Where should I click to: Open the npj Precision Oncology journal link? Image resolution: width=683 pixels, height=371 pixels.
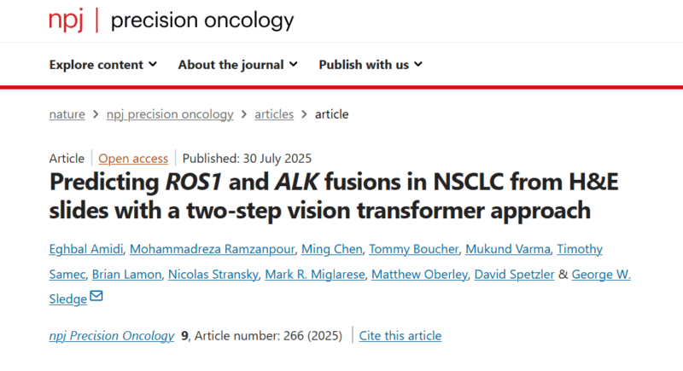pos(112,336)
